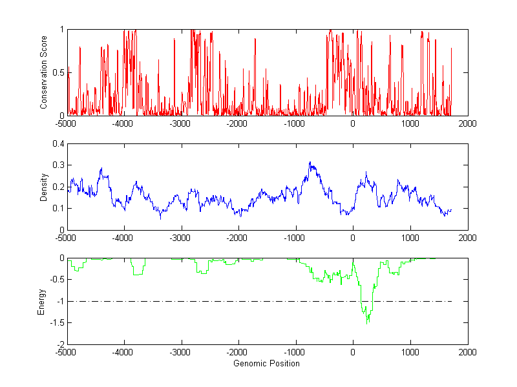Click the 1000 tick label below Energy plot

coord(410,353)
